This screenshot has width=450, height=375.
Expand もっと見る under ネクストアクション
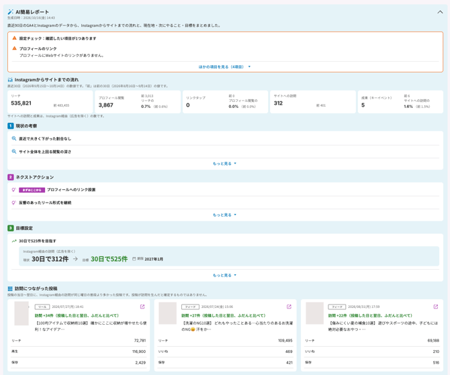[225, 215]
